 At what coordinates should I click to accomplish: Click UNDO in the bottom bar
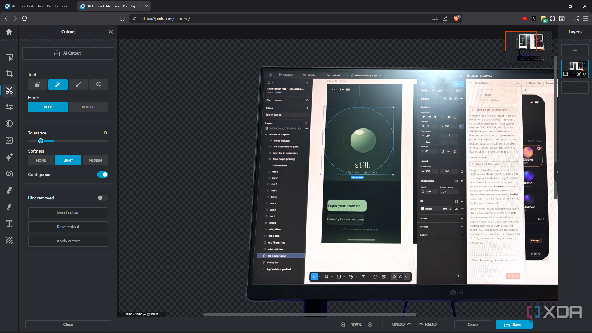click(402, 325)
